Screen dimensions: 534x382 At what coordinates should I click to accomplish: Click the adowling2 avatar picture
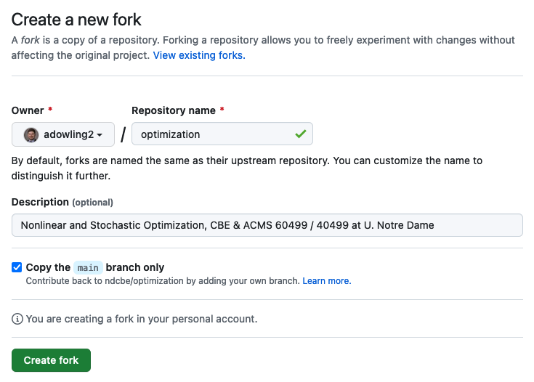(31, 135)
